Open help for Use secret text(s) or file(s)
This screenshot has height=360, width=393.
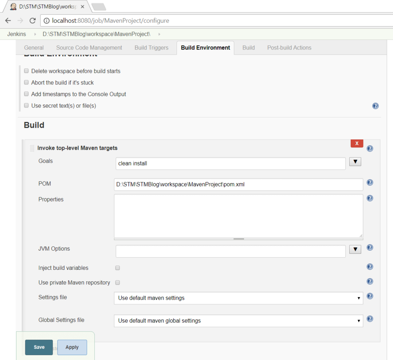pyautogui.click(x=375, y=106)
